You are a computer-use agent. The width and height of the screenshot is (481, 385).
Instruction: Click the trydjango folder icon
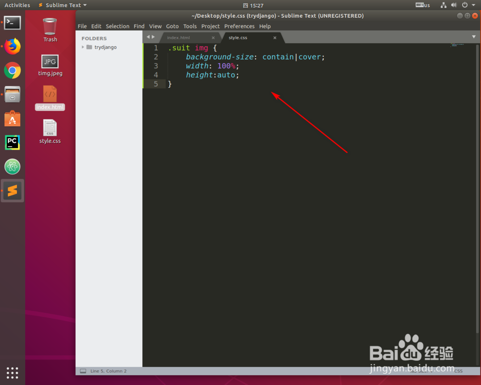[89, 47]
